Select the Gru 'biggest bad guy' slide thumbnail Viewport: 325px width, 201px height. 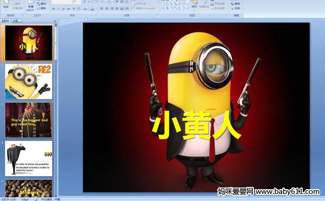click(29, 120)
